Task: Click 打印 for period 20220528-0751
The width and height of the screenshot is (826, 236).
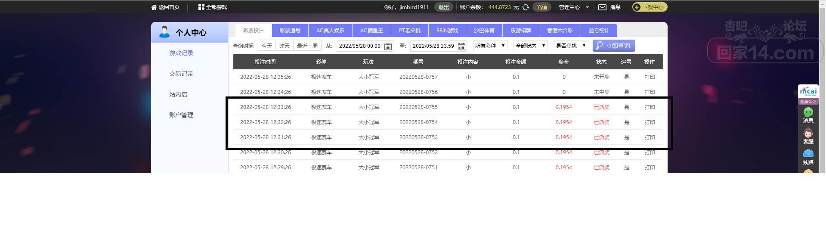Action: pyautogui.click(x=650, y=168)
